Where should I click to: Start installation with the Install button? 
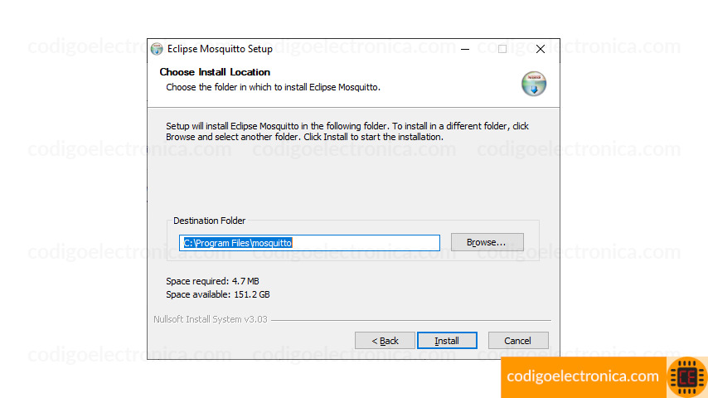(447, 341)
